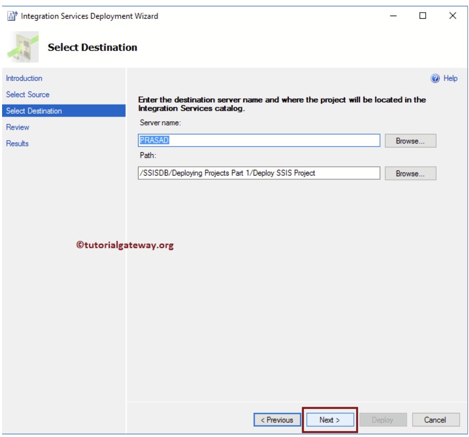Click the 'Server name:' label
This screenshot has height=437, width=469.
tap(160, 123)
